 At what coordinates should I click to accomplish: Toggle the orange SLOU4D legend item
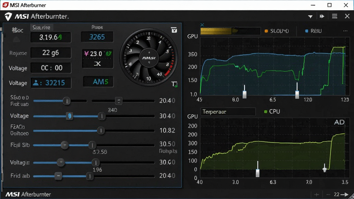pyautogui.click(x=277, y=31)
